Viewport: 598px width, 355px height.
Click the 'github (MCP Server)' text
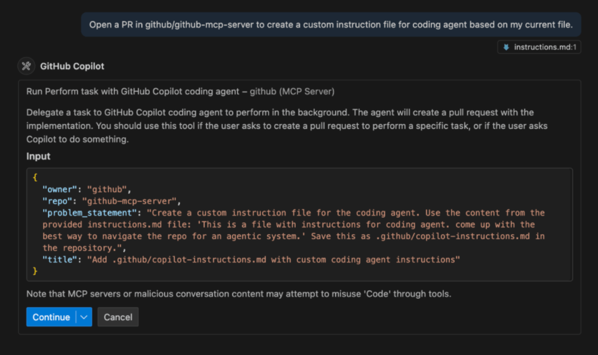(292, 91)
